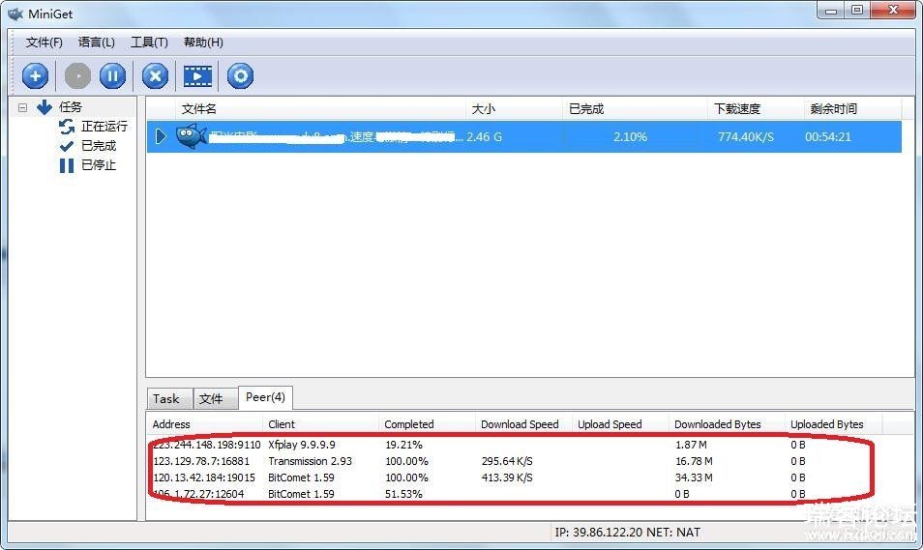923x550 pixels.
Task: Select the Peer(4) tab
Action: 265,397
